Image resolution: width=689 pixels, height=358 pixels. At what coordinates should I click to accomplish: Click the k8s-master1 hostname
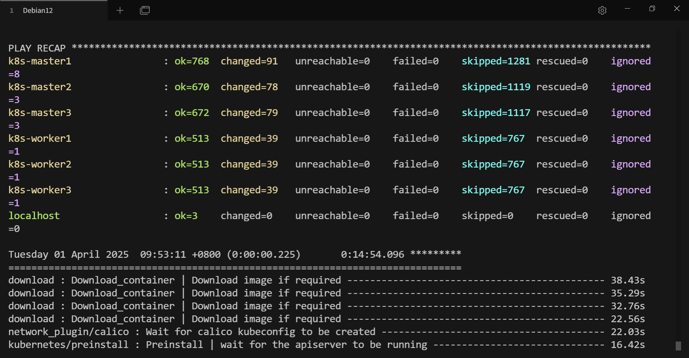[40, 61]
